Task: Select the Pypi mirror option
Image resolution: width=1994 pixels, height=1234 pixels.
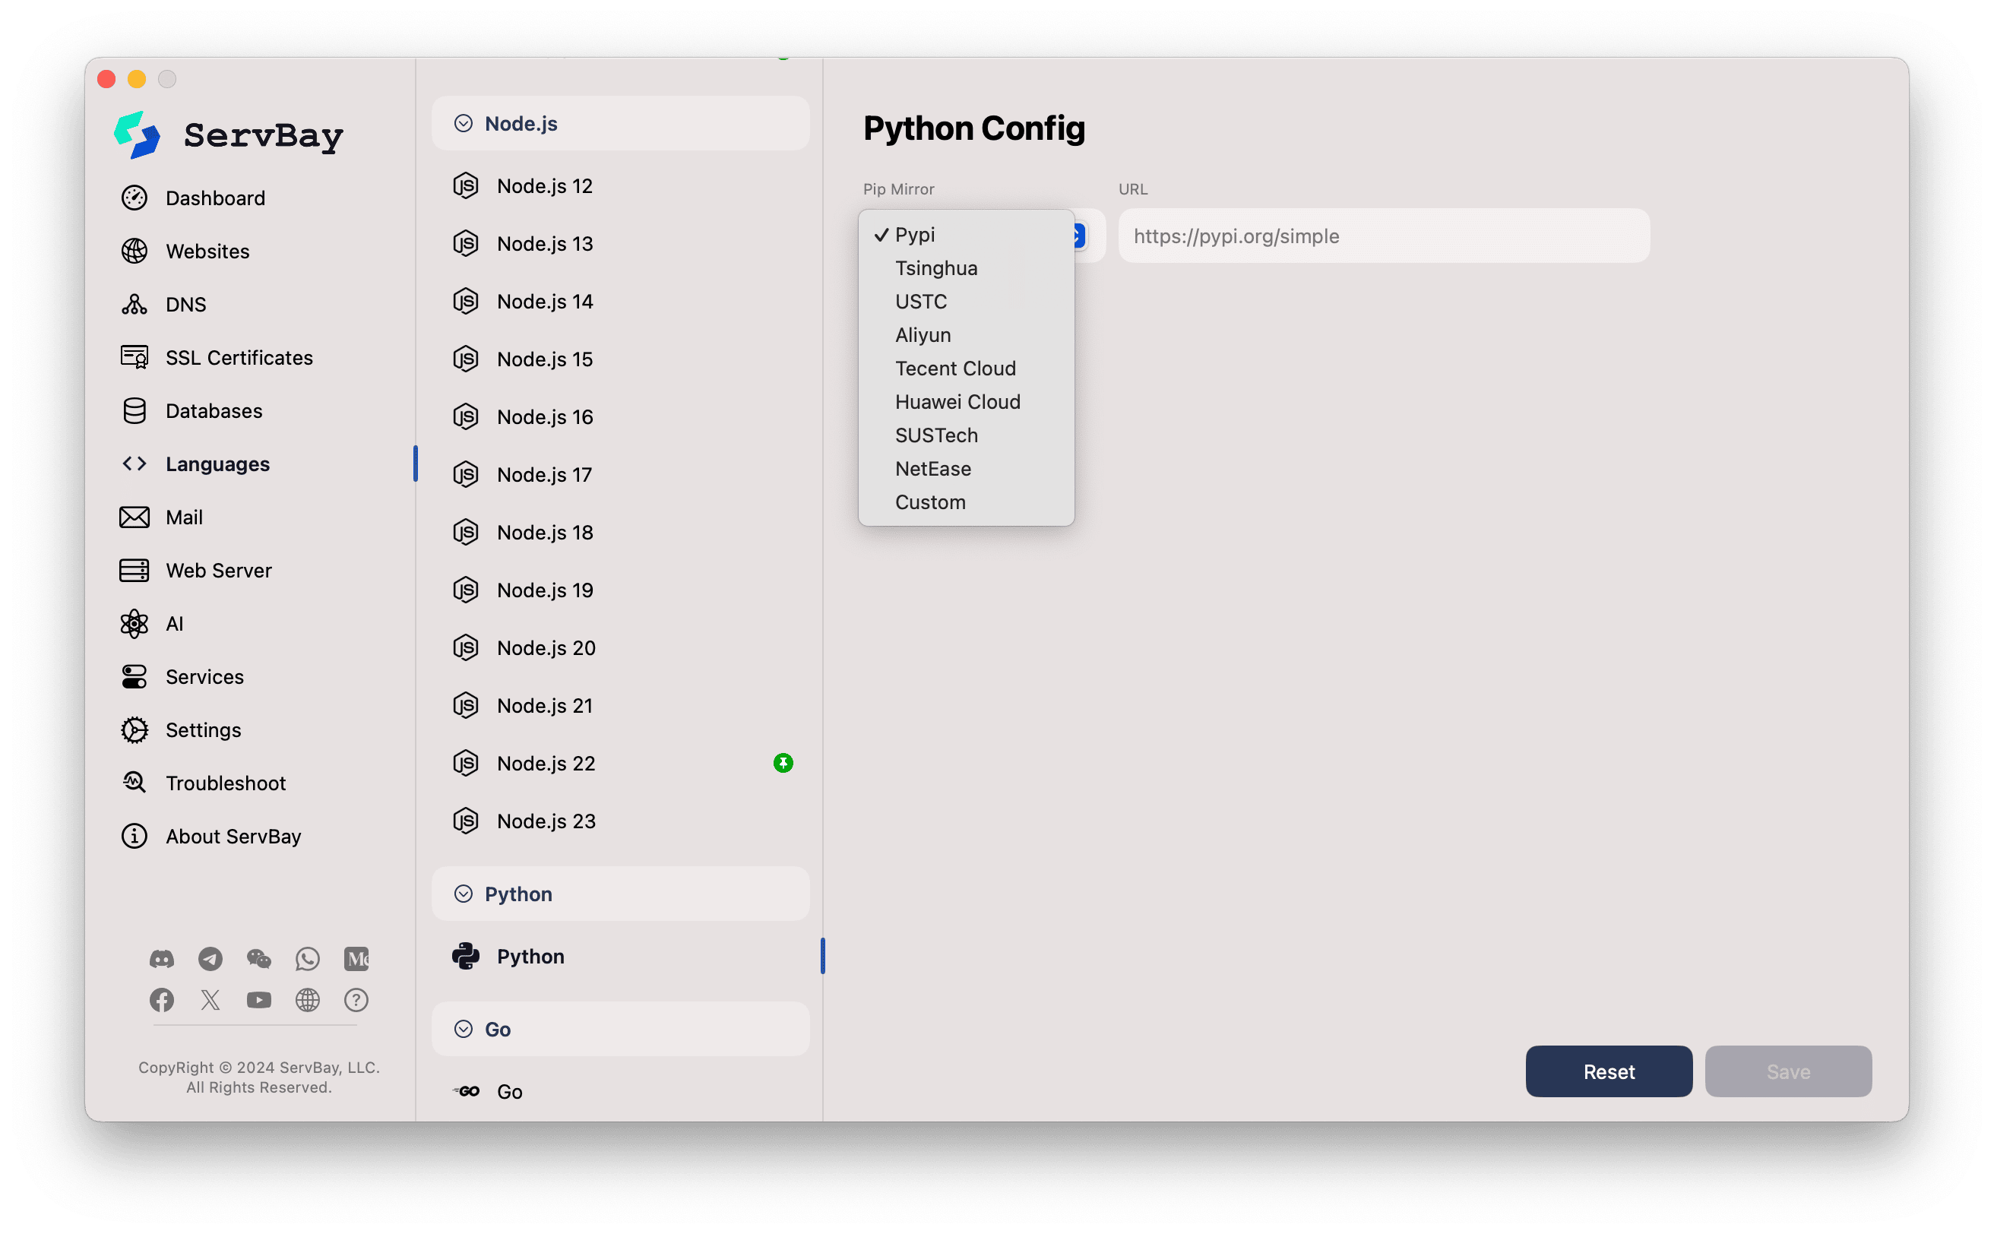Action: click(916, 234)
